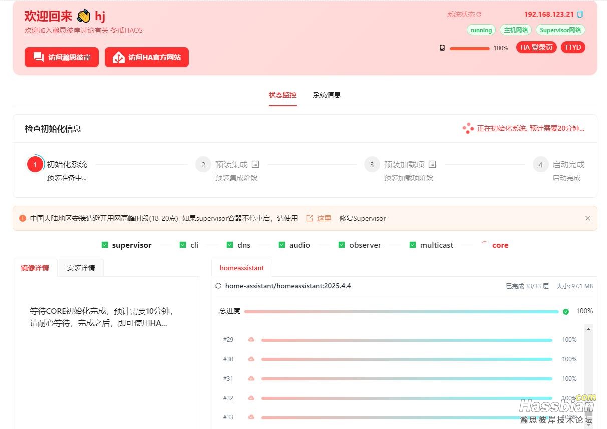Click 访问HA官方网站 button

147,57
